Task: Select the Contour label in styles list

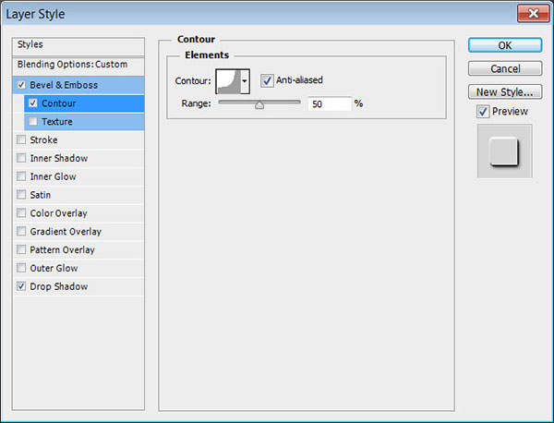Action: coord(59,103)
